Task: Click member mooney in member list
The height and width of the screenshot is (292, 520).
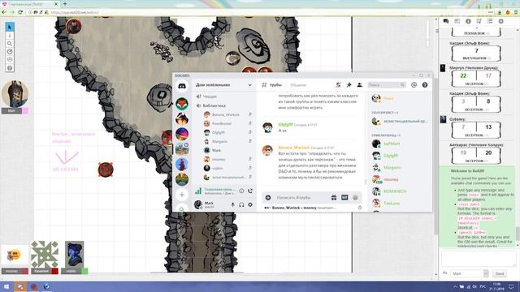Action: [x=391, y=179]
